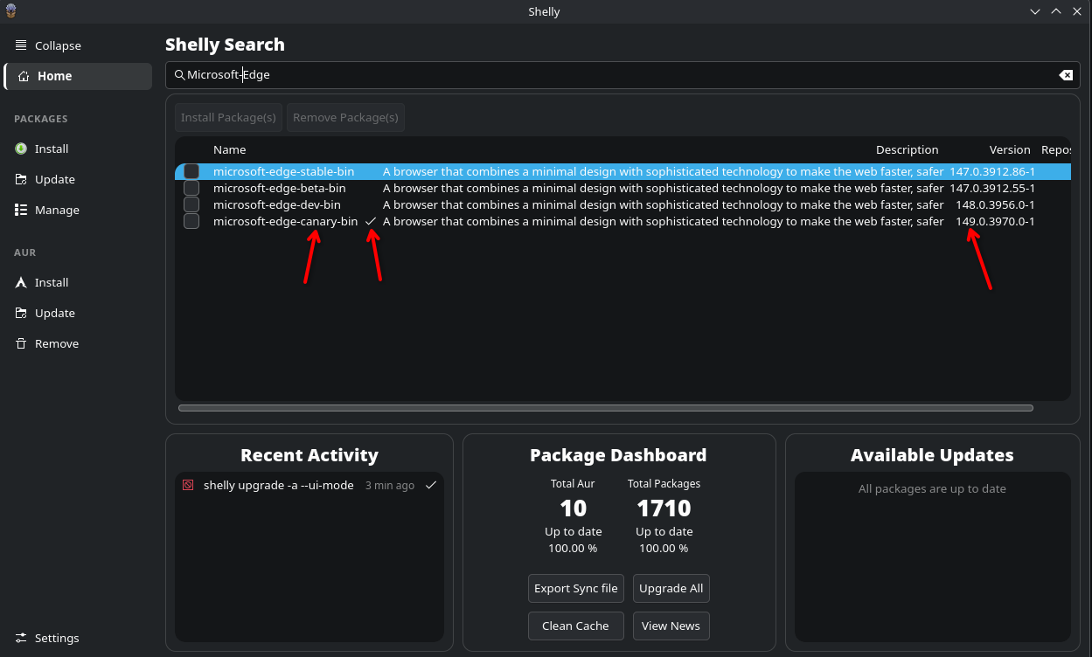
Task: Click the Install Package(s) button
Action: pyautogui.click(x=229, y=117)
